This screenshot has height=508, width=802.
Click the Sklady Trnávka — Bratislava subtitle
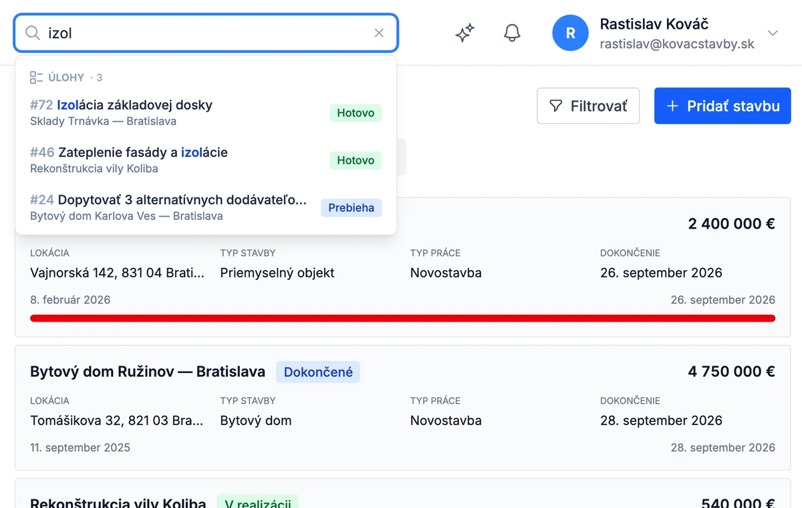pos(103,121)
